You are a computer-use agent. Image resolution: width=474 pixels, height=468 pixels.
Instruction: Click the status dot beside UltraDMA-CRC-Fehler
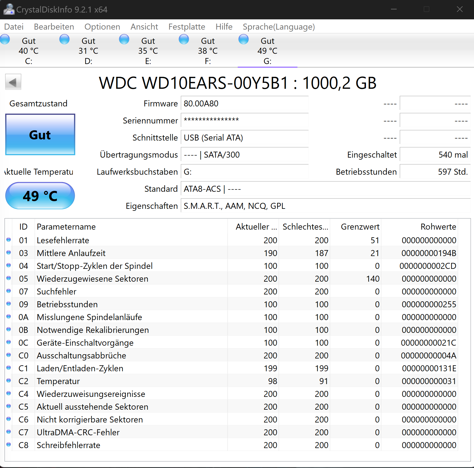9,432
